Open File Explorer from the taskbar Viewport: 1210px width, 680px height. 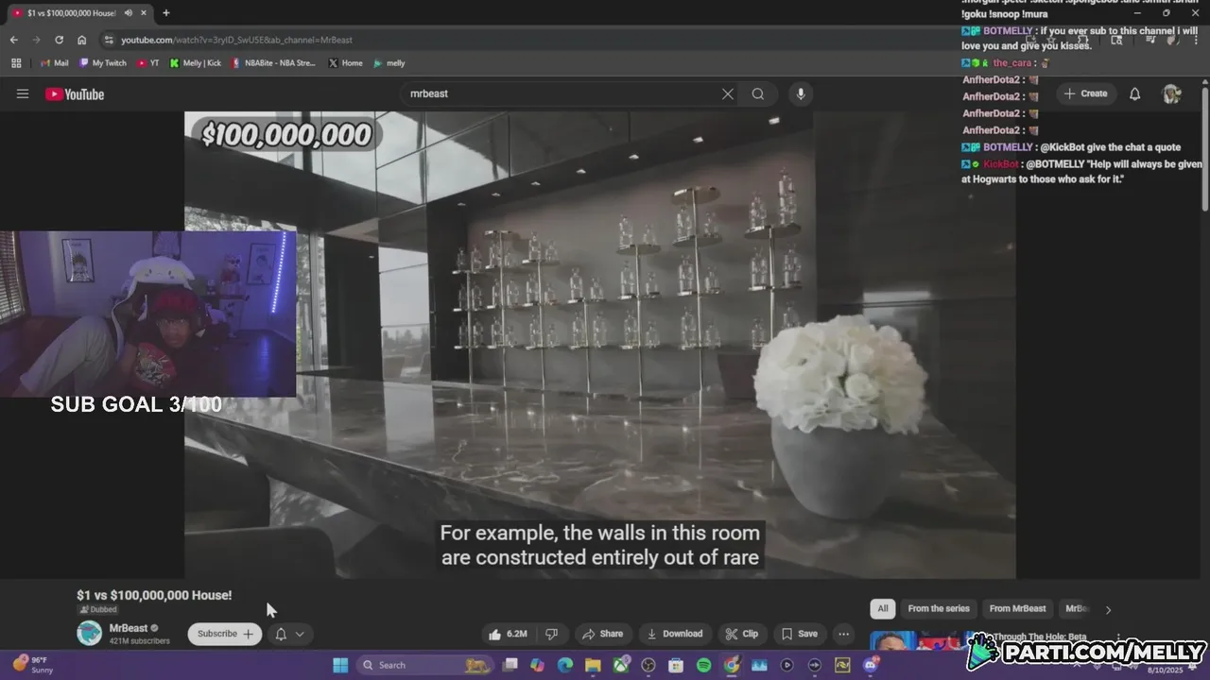[x=594, y=665]
